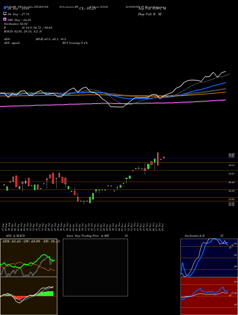The height and width of the screenshot is (315, 238).
Task: Select the 'SI 14/3: 36.72 / 69.68' value
Action: pos(37,28)
